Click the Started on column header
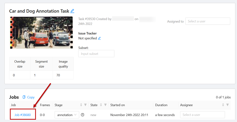237x122 pixels. tap(118, 105)
